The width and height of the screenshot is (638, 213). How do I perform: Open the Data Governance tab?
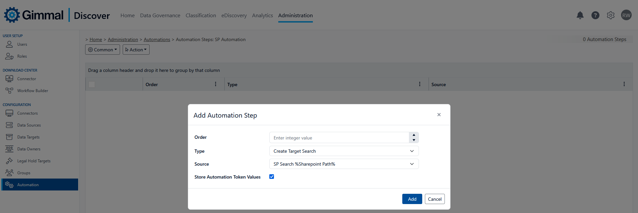(x=160, y=16)
